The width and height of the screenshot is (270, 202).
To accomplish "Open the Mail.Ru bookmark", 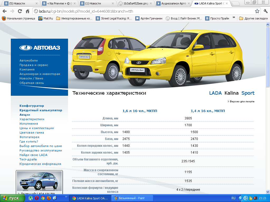I will pyautogui.click(x=46, y=18).
